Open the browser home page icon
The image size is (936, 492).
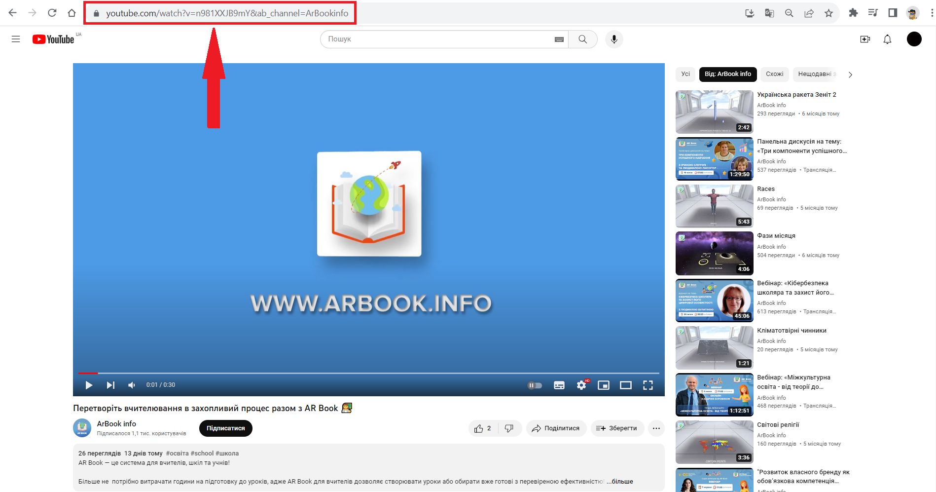(72, 13)
